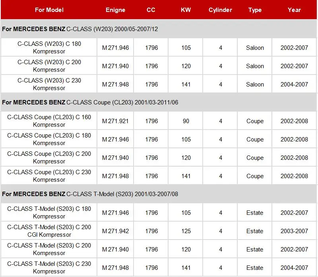Image resolution: width=318 pixels, height=277 pixels.
Task: Select the 'KW' column header
Action: pyautogui.click(x=186, y=10)
